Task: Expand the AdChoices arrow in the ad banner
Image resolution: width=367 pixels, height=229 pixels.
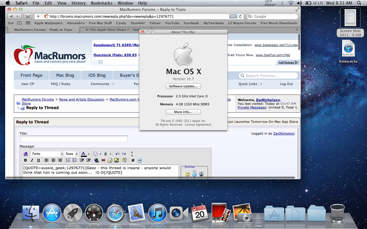Action: coord(296,62)
